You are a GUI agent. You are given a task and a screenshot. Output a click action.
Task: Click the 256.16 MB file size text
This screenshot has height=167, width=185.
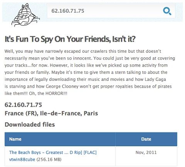pyautogui.click(x=49, y=159)
